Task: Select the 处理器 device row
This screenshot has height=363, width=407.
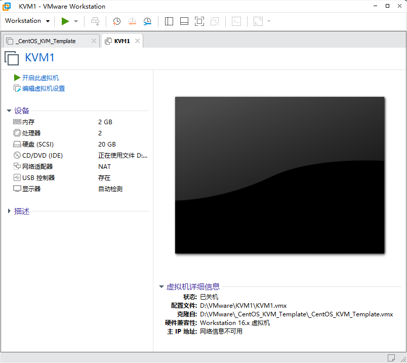Action: (x=80, y=133)
